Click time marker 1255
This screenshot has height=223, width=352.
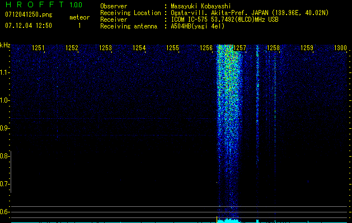(x=172, y=48)
